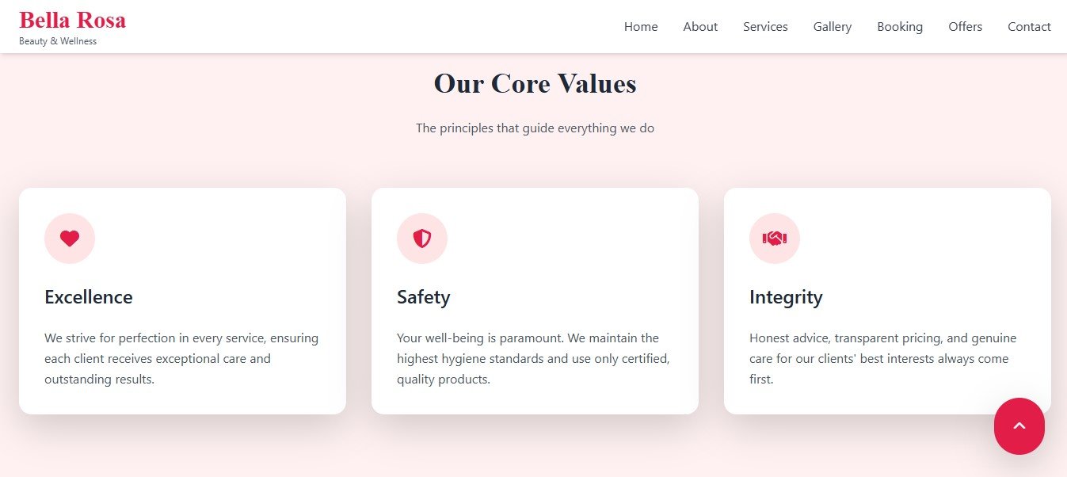This screenshot has height=477, width=1067.
Task: Open the Home nav link
Action: (641, 27)
